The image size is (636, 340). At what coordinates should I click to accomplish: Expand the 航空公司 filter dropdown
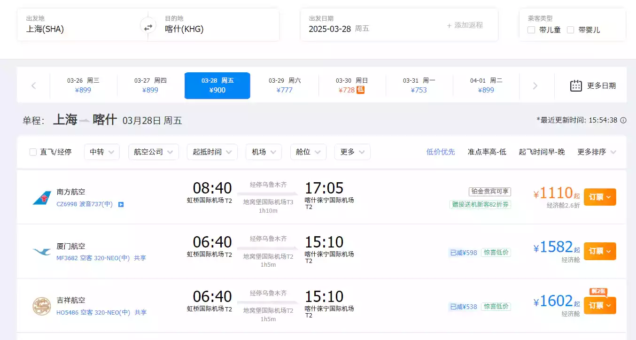coord(154,152)
